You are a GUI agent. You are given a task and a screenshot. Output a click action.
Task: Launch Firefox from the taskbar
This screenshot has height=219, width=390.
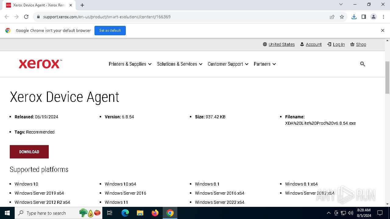pos(155,213)
